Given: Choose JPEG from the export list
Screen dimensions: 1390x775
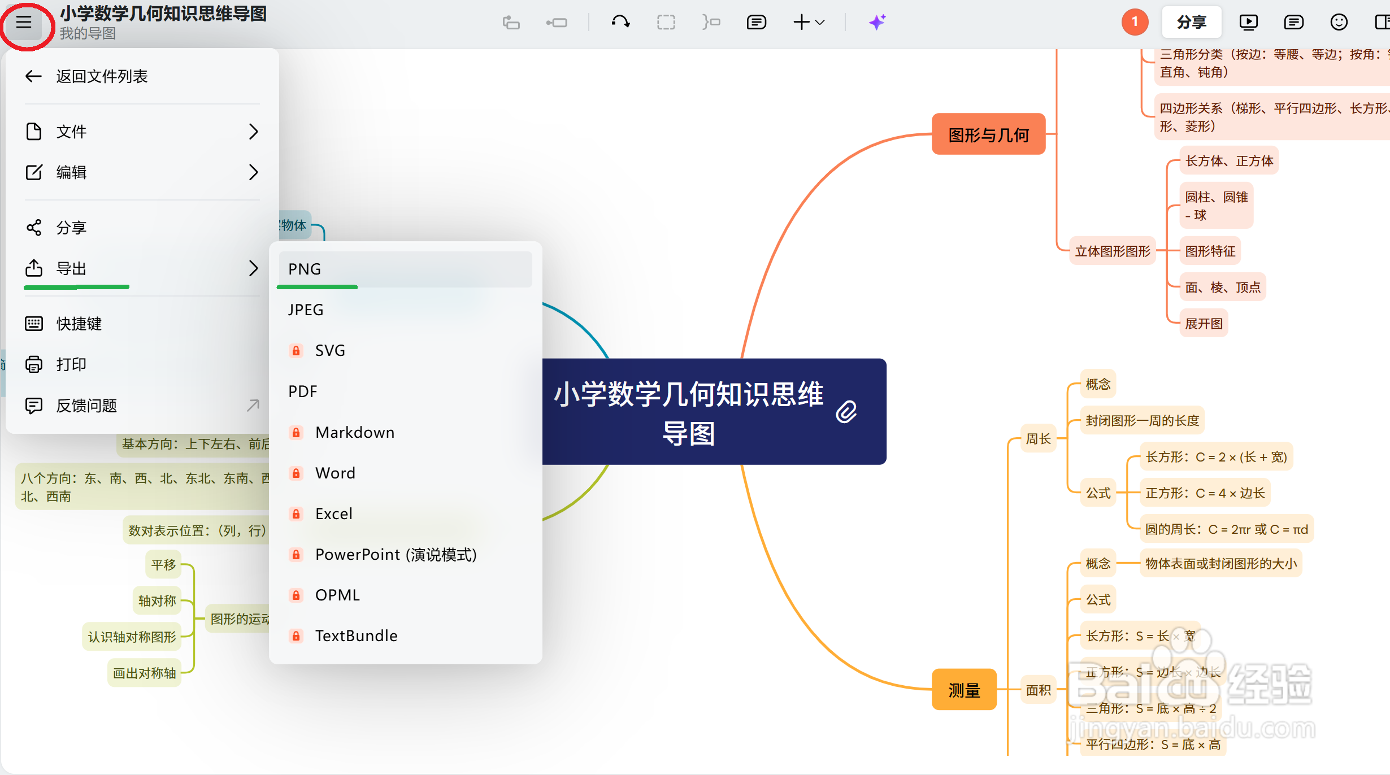Looking at the screenshot, I should point(404,310).
